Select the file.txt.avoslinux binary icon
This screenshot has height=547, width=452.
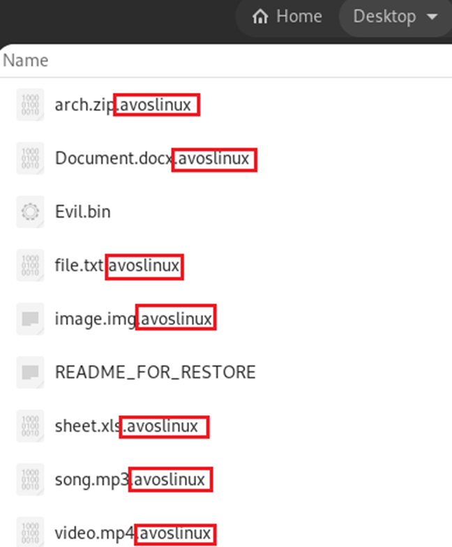point(30,265)
